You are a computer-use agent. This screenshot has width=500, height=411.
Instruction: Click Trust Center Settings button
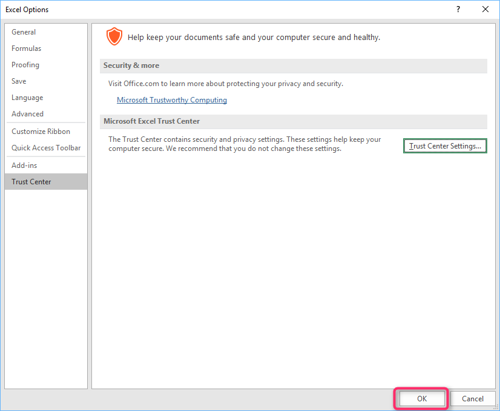click(x=445, y=146)
